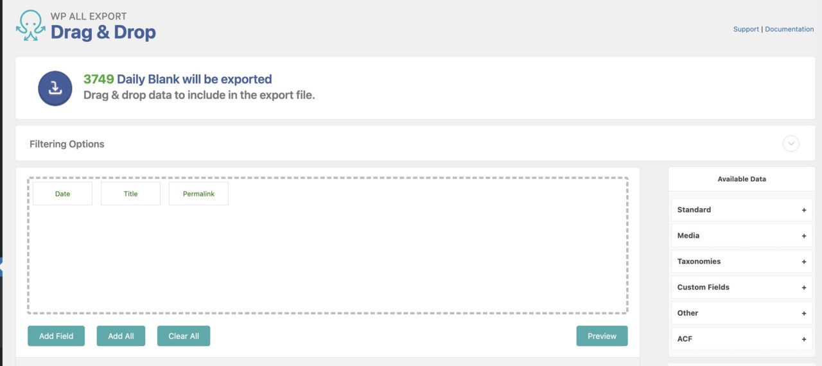Click the Preview button
Screen dimensions: 822x366
click(602, 336)
